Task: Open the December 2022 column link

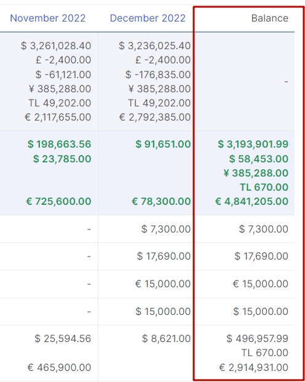Action: (148, 18)
